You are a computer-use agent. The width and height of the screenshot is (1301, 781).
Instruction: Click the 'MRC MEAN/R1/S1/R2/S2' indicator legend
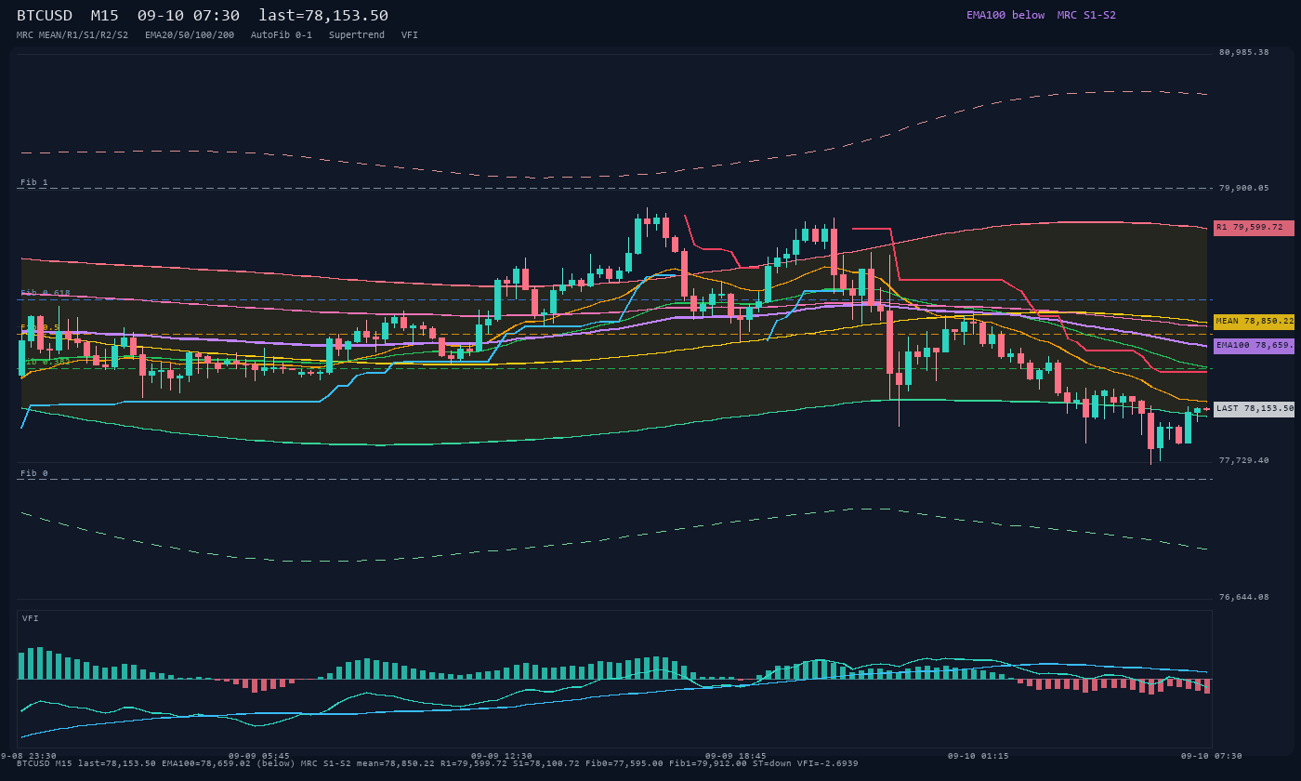72,34
